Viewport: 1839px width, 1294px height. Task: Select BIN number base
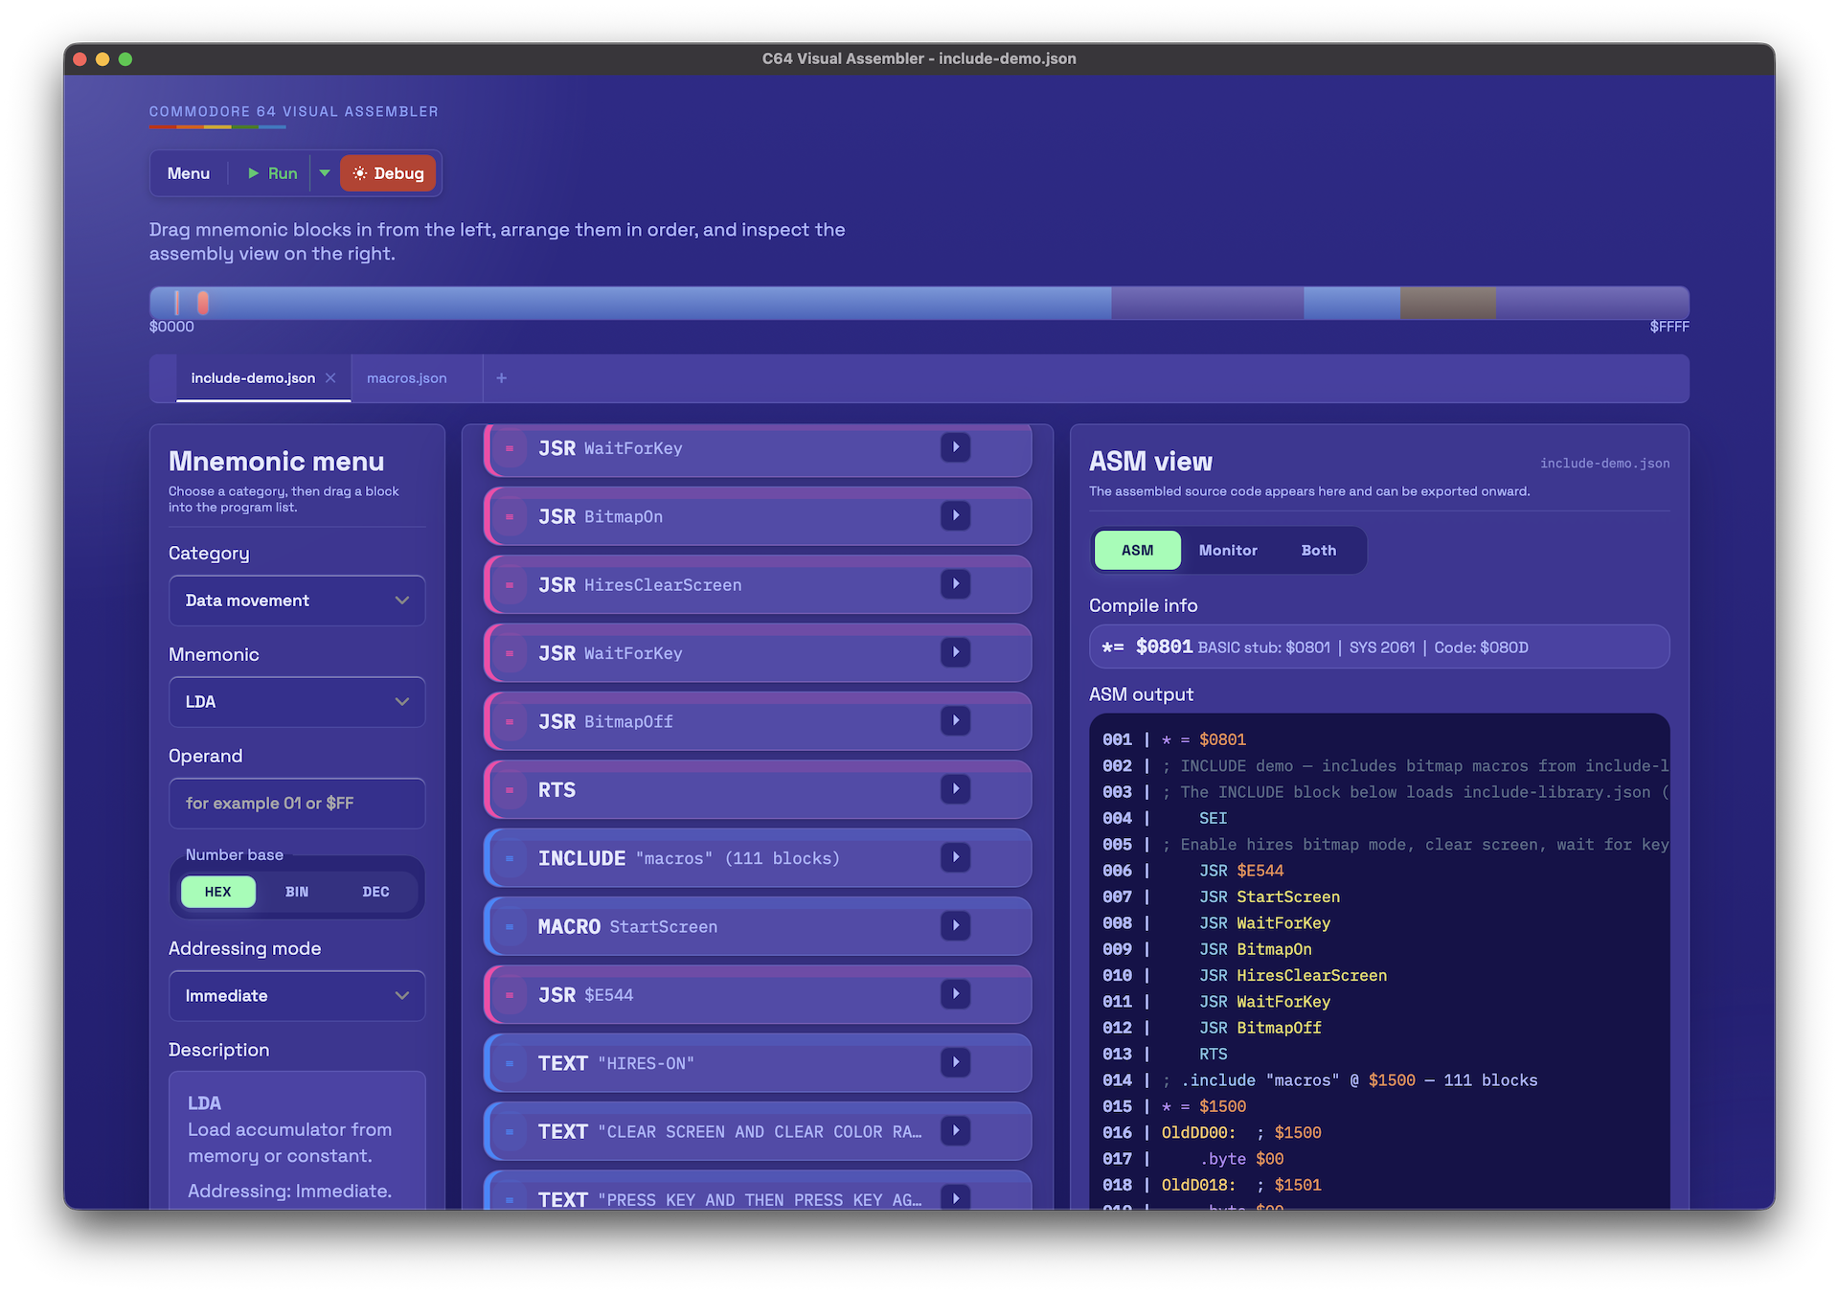(x=297, y=892)
